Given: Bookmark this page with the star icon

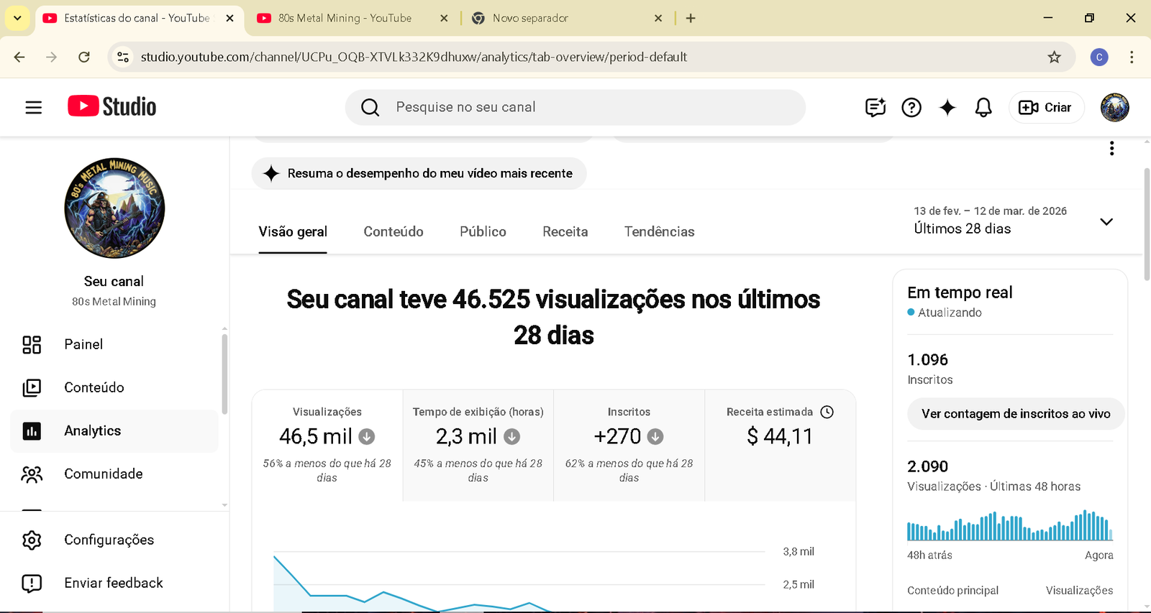Looking at the screenshot, I should click(1054, 57).
